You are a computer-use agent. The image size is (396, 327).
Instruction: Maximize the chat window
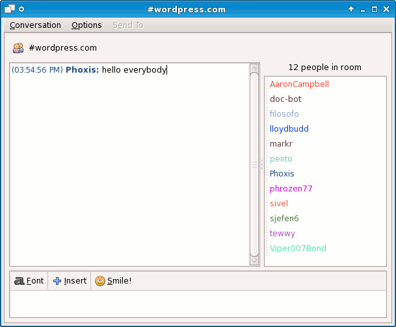(375, 9)
